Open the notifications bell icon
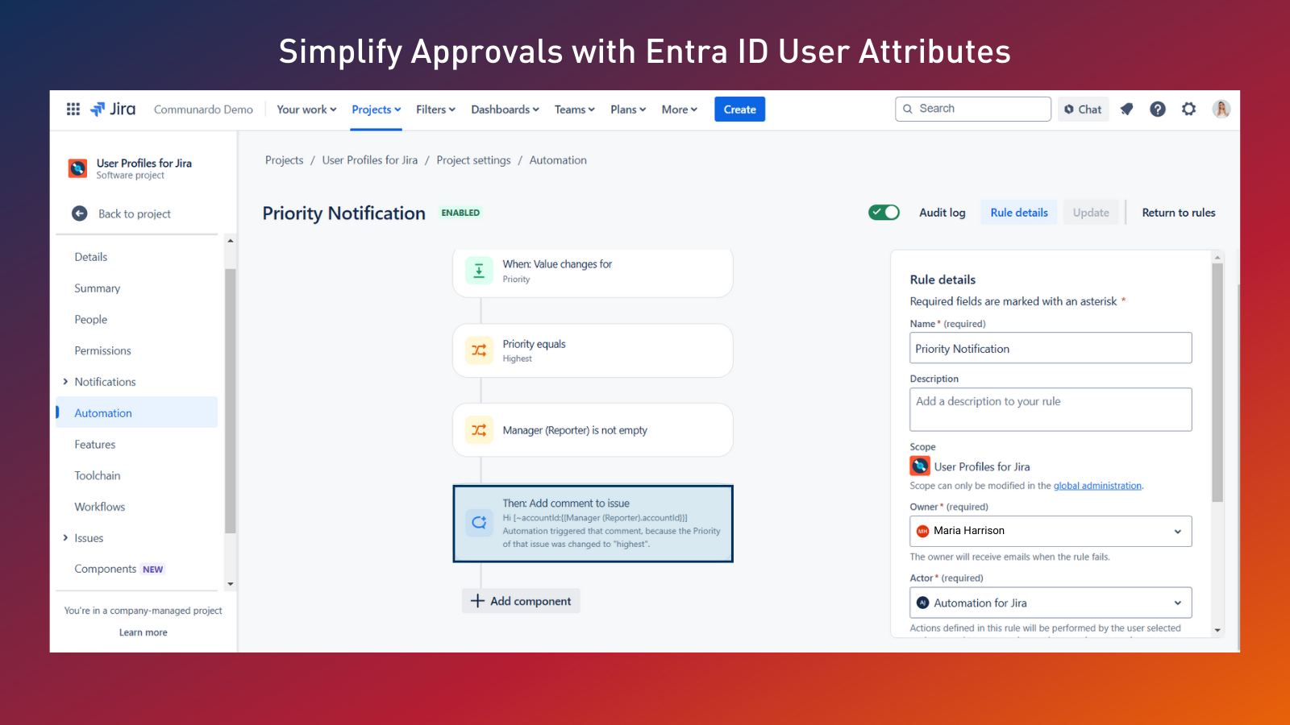The width and height of the screenshot is (1290, 725). (x=1126, y=109)
